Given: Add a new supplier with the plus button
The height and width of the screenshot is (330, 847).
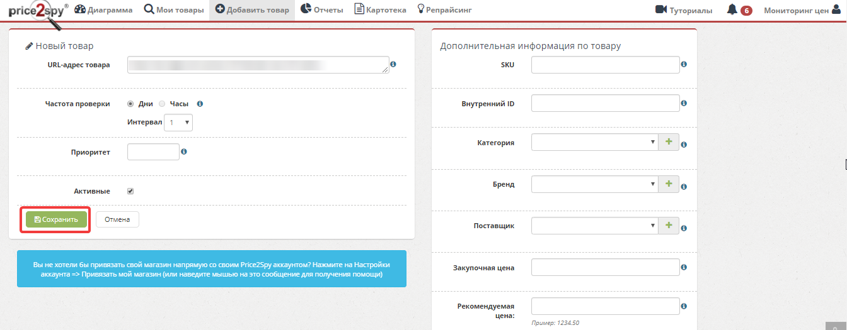Looking at the screenshot, I should pos(669,226).
